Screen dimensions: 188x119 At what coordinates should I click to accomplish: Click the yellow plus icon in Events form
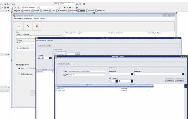[19, 26]
